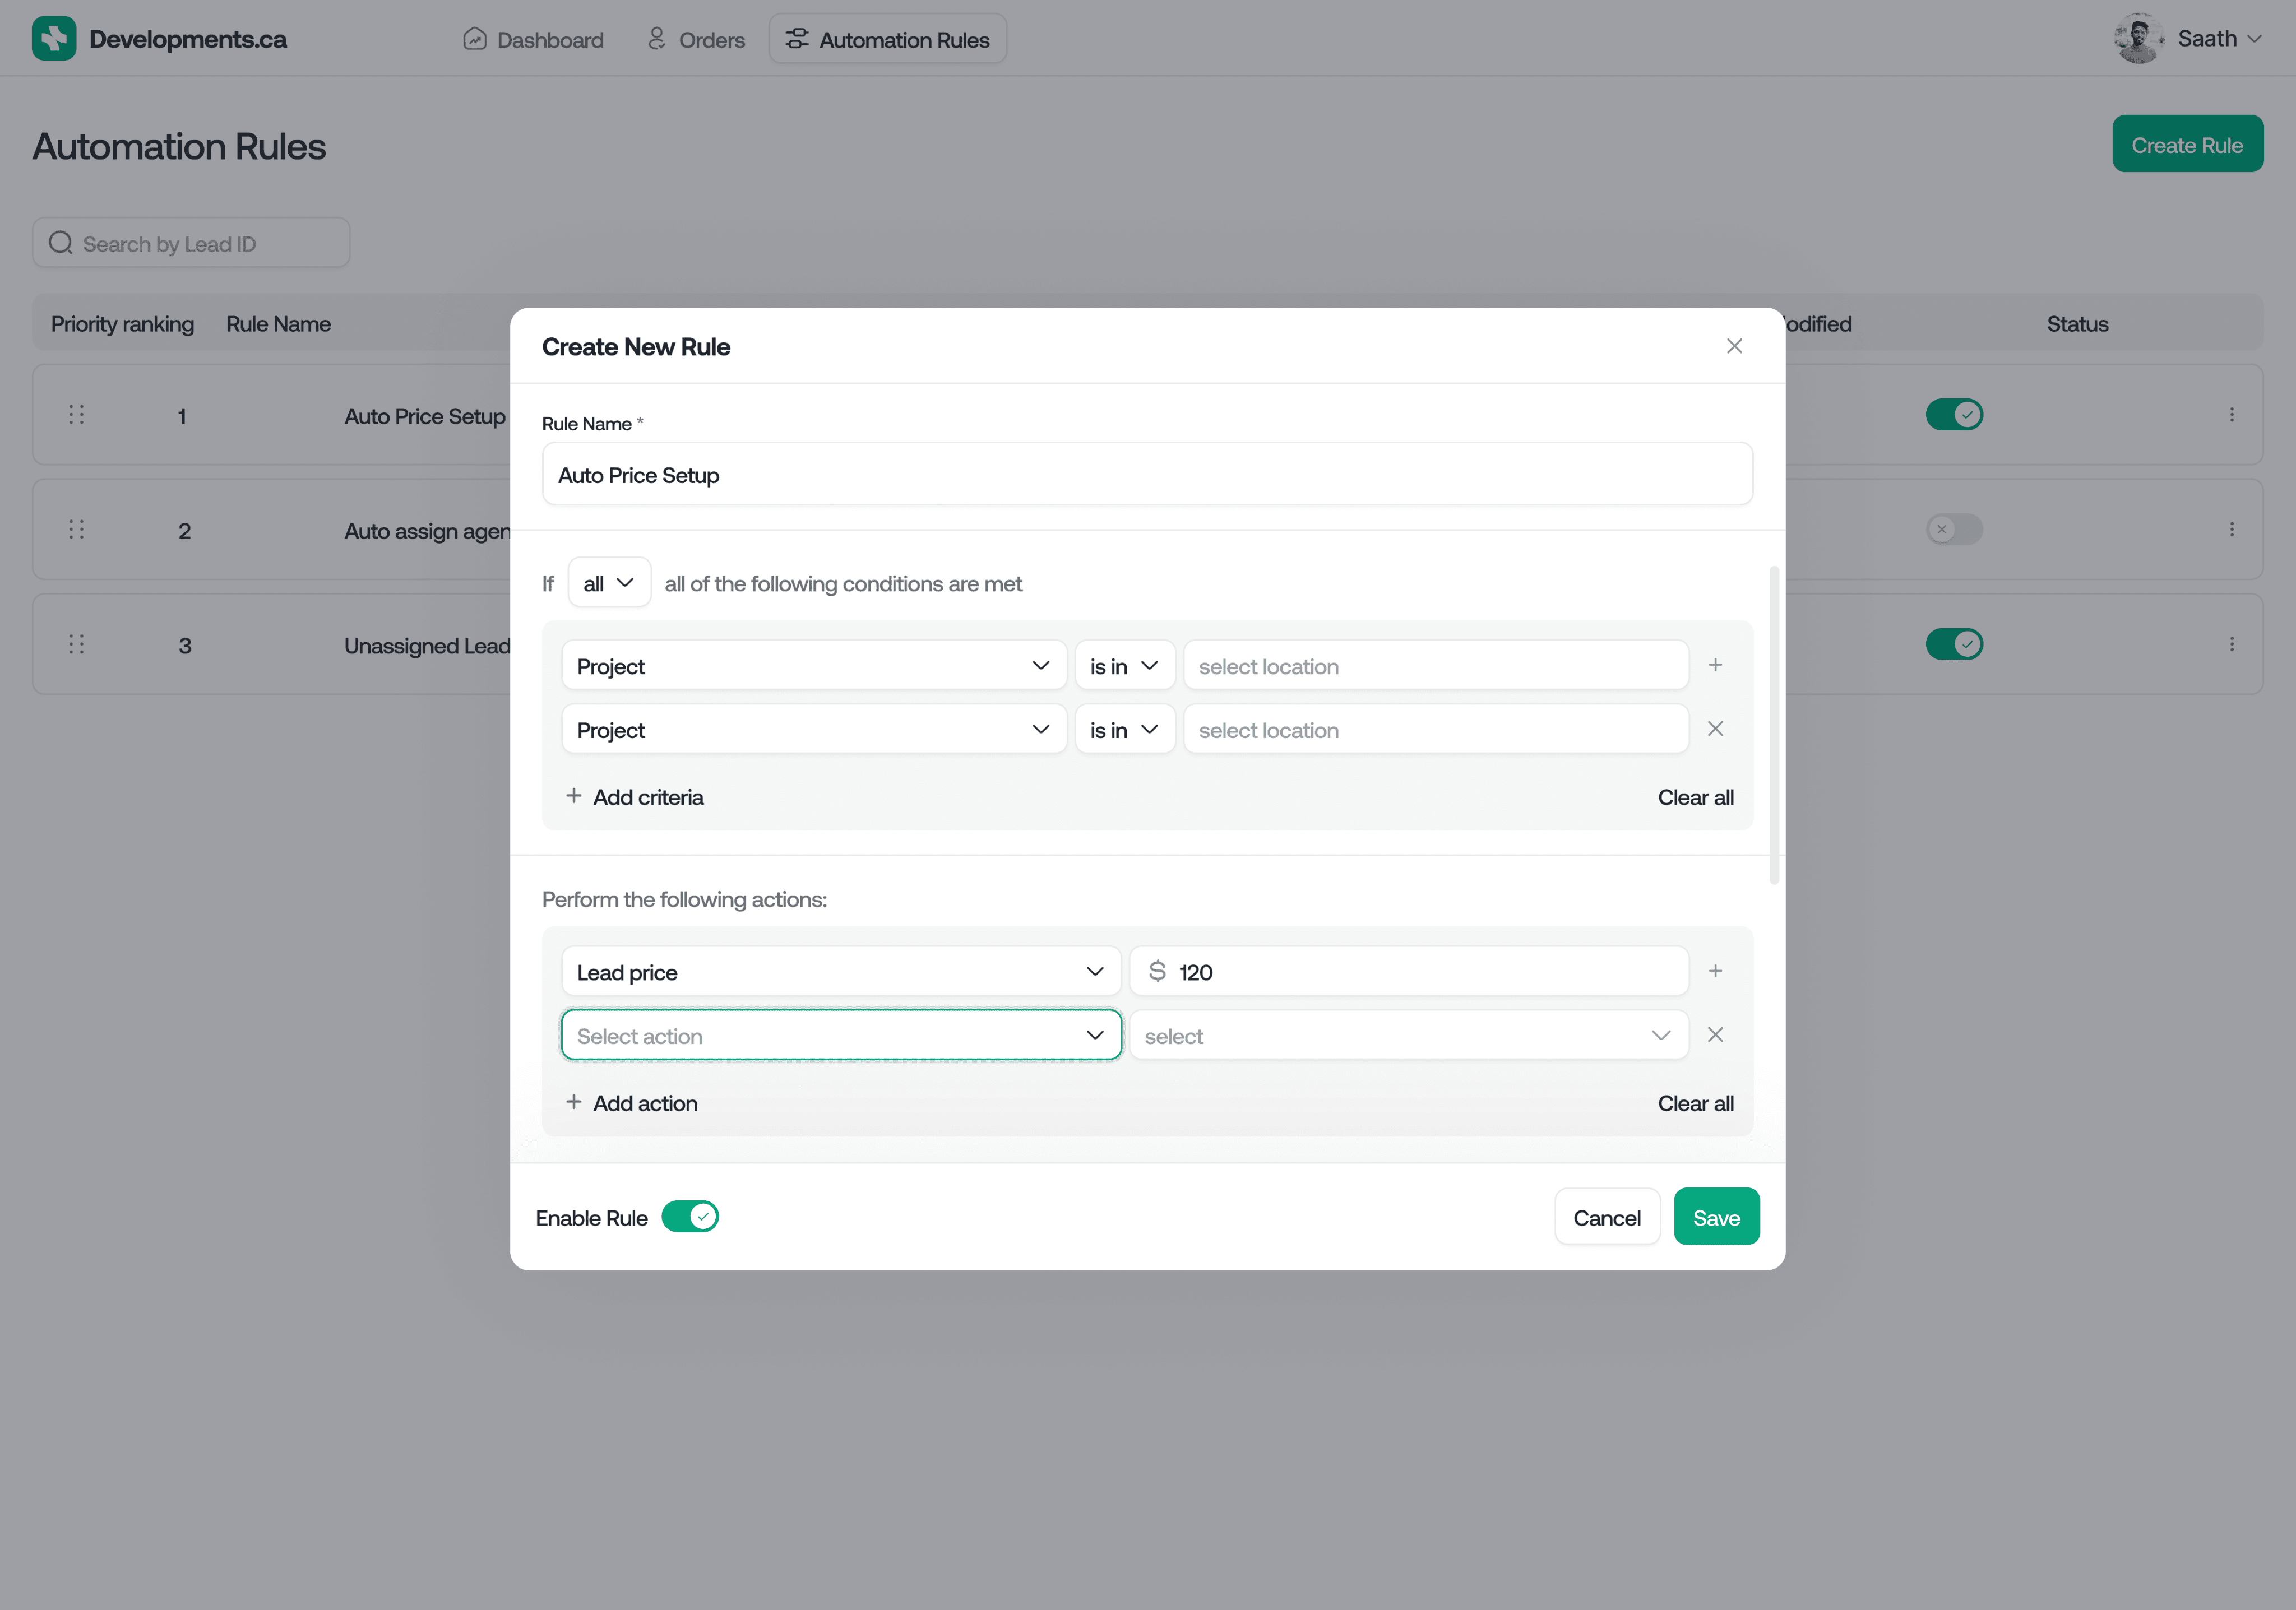
Task: Remove the second Project condition row
Action: [1715, 729]
